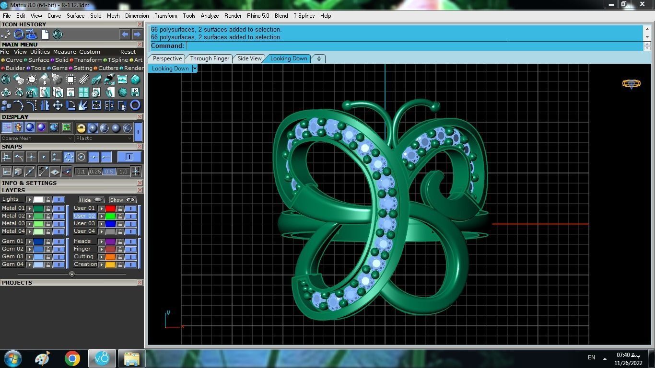Switch to the Side View tab
The width and height of the screenshot is (655, 368).
click(x=249, y=58)
